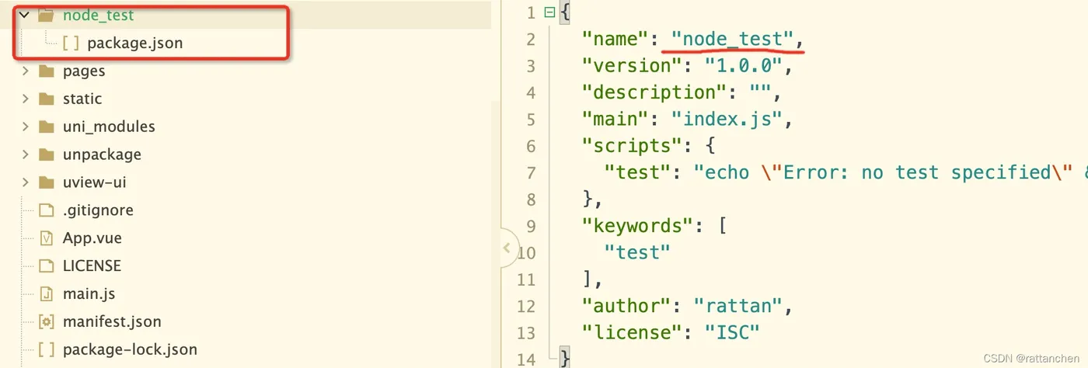Select the pages folder name
The width and height of the screenshot is (1088, 368).
pos(84,71)
